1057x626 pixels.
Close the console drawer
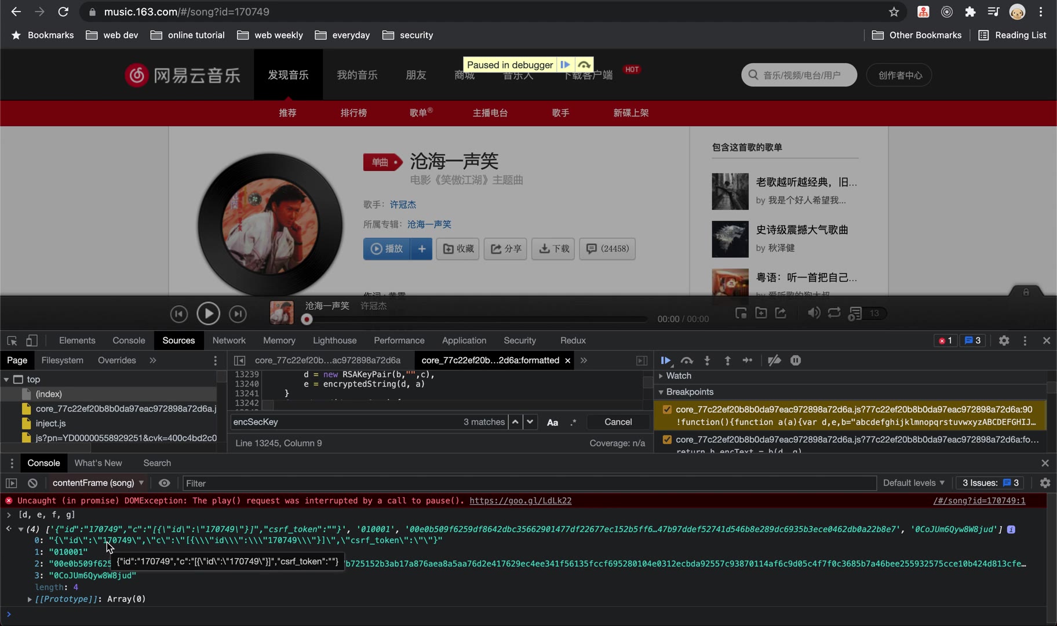[x=1045, y=463]
